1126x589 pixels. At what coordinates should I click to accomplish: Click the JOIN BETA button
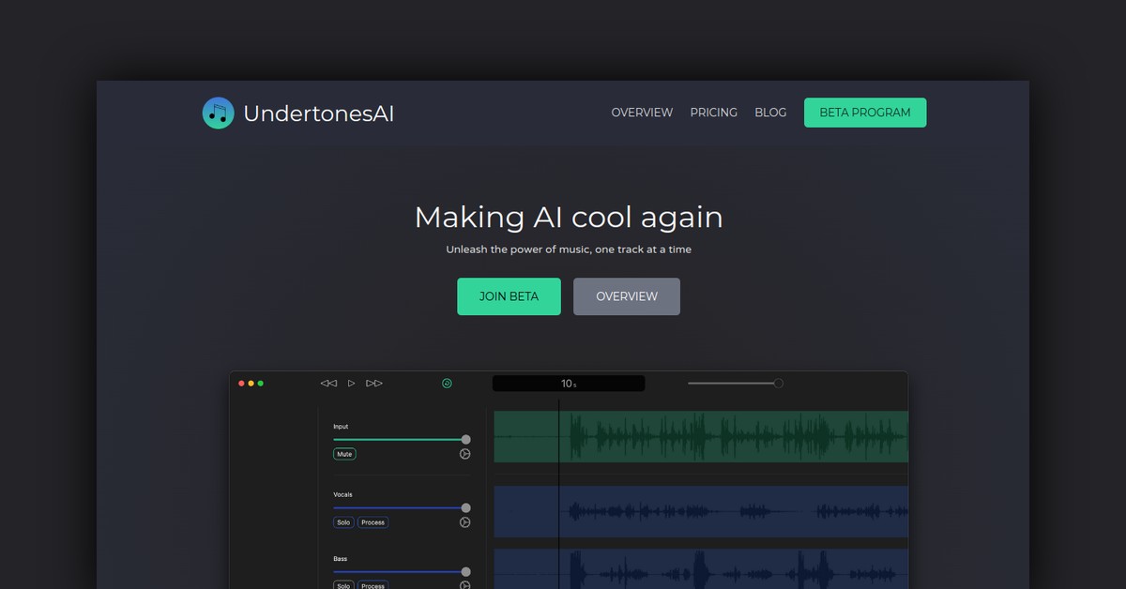point(509,295)
